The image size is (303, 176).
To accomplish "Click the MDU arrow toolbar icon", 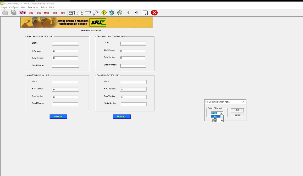I will 32,13.
